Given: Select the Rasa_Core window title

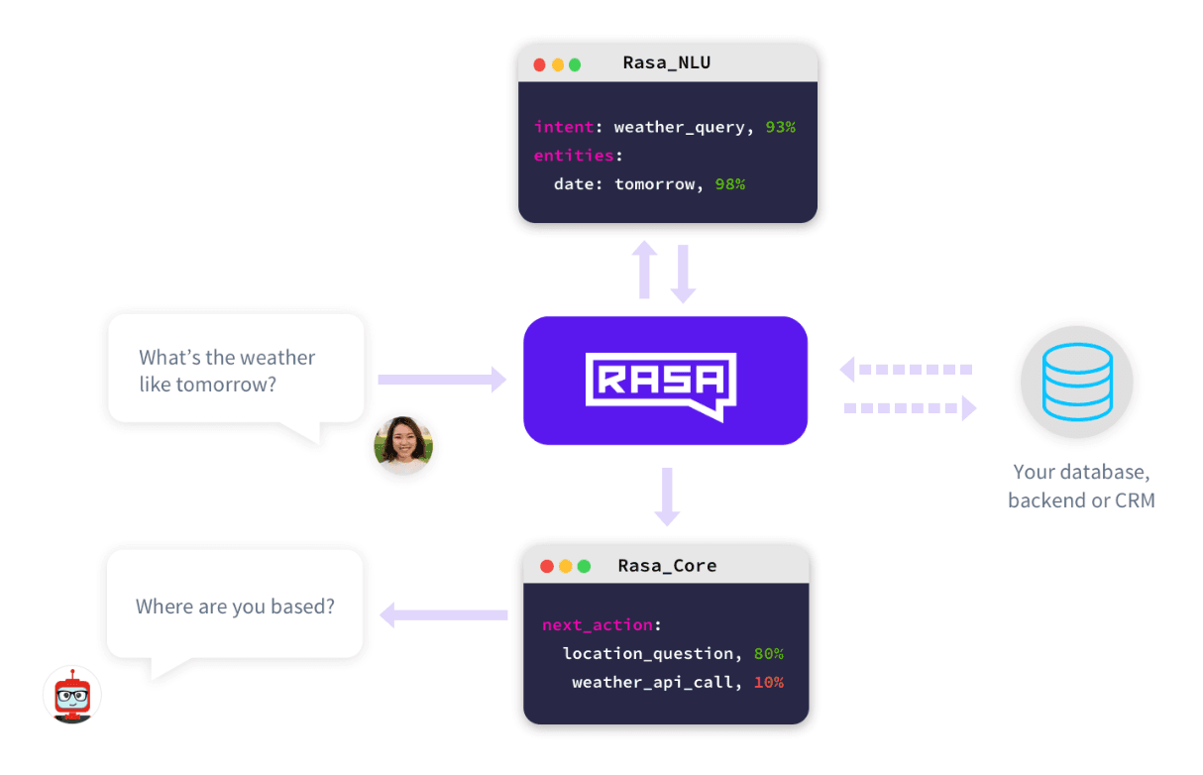Looking at the screenshot, I should (x=667, y=566).
